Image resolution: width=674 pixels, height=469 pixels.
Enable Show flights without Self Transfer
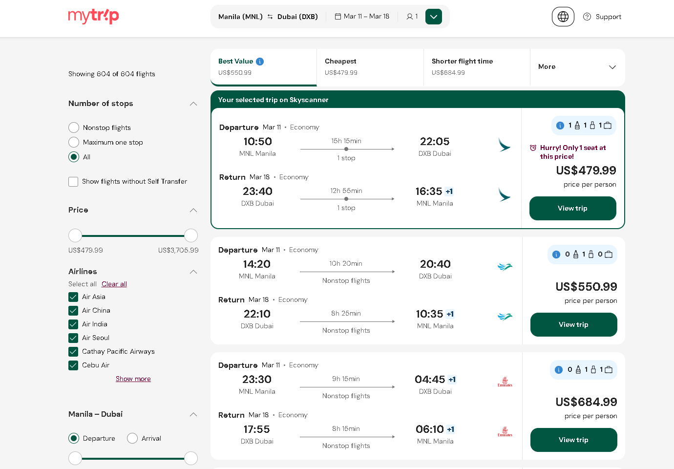coord(73,182)
